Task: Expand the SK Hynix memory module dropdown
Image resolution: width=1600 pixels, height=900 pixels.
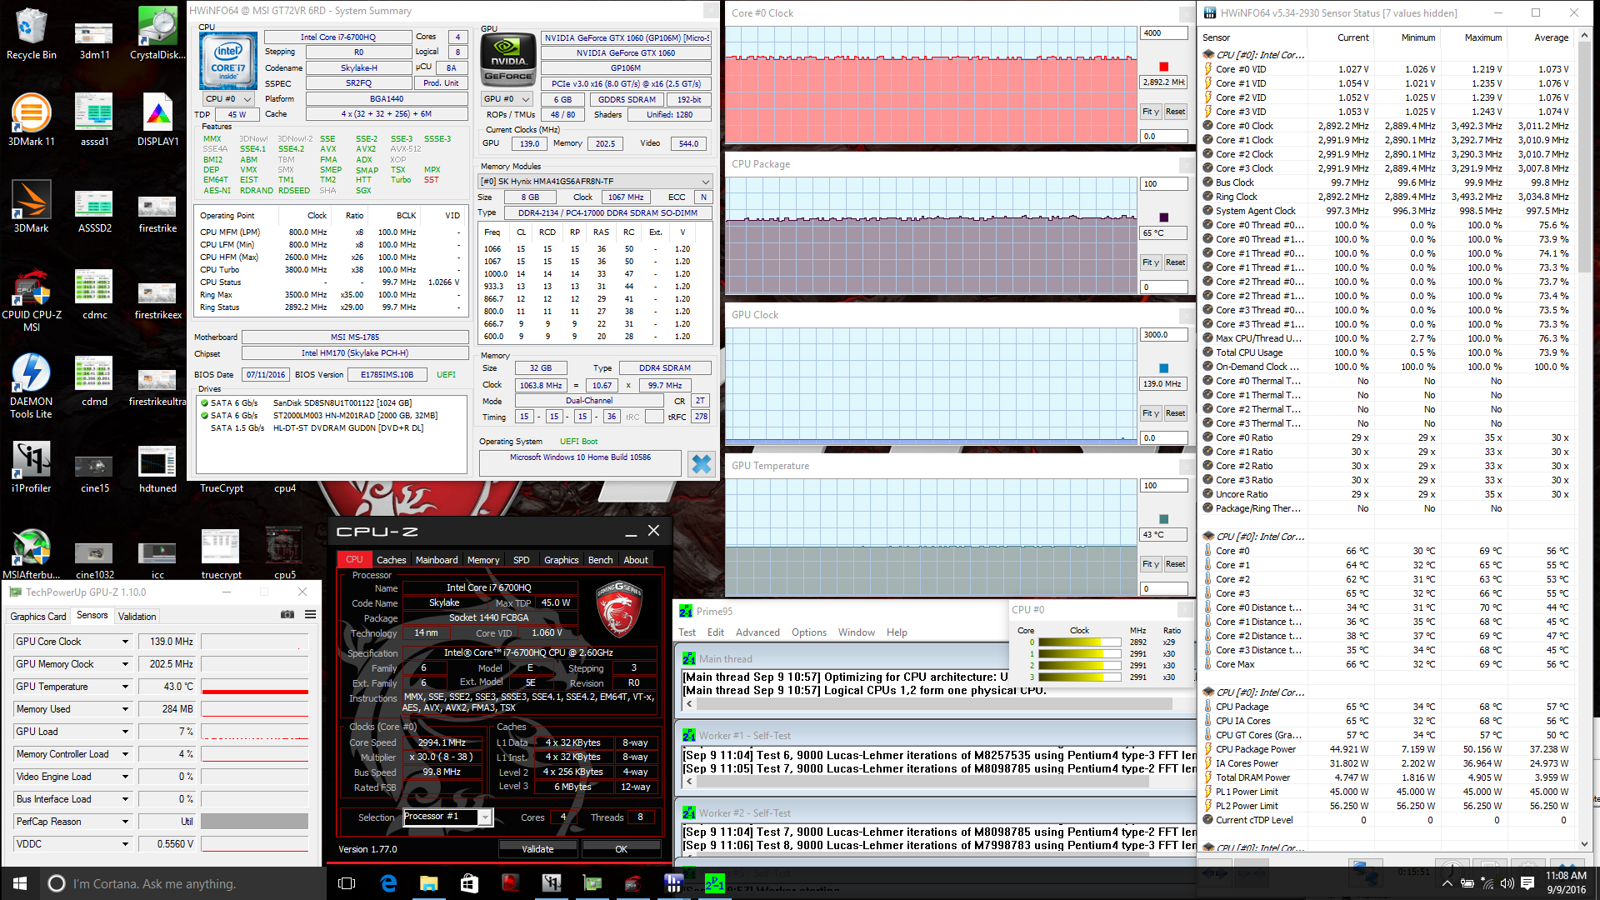Action: 595,181
